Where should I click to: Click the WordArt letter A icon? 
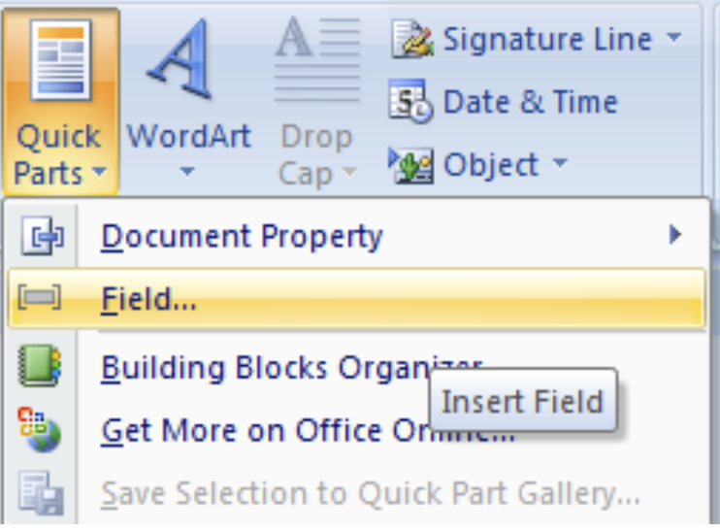(181, 57)
